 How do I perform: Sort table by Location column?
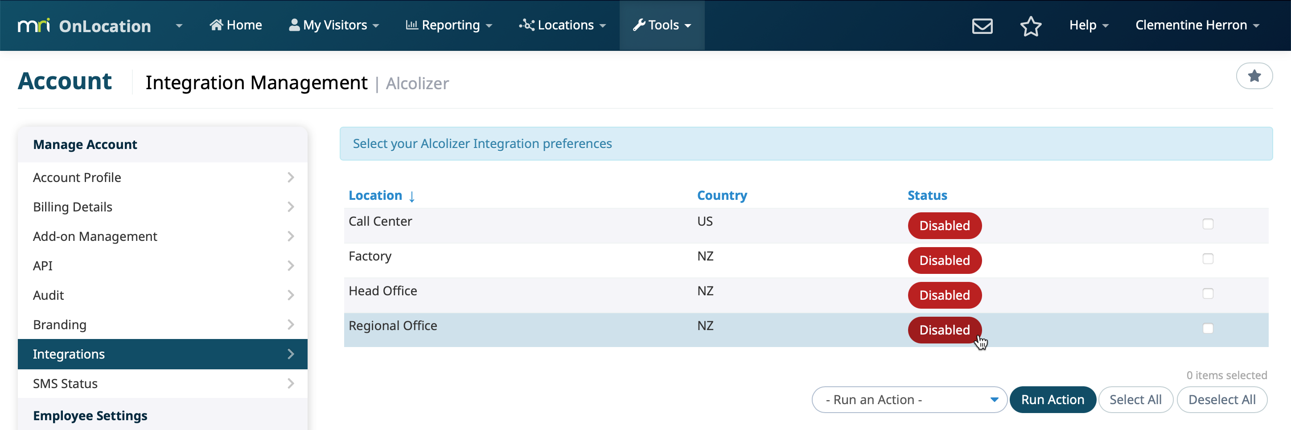point(375,195)
